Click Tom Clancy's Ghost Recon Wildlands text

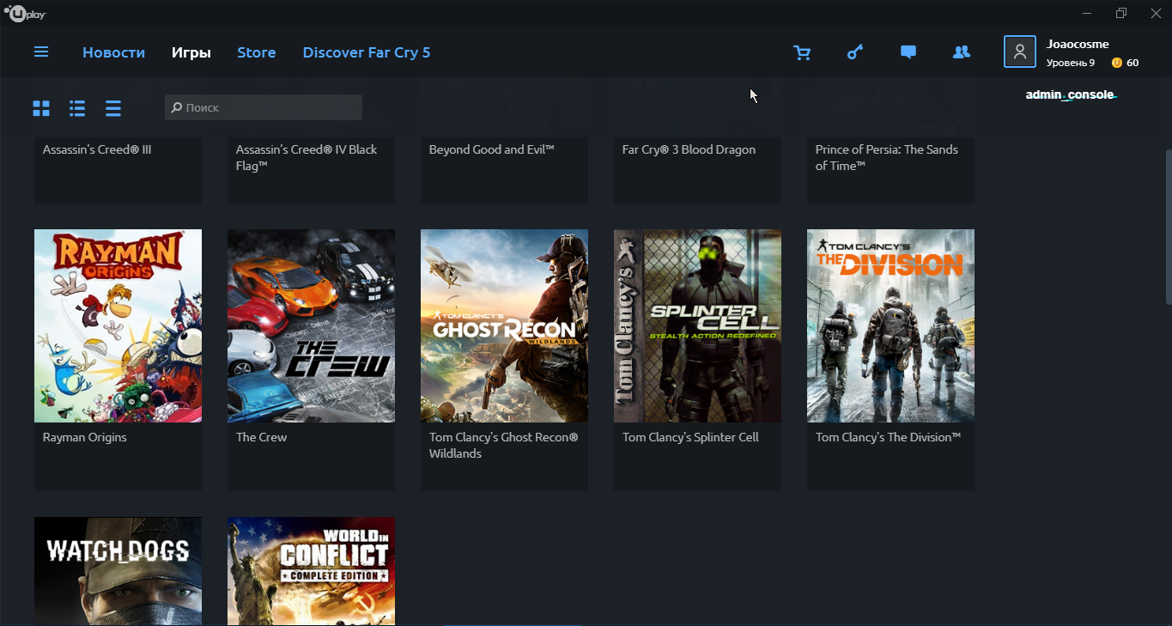click(504, 445)
